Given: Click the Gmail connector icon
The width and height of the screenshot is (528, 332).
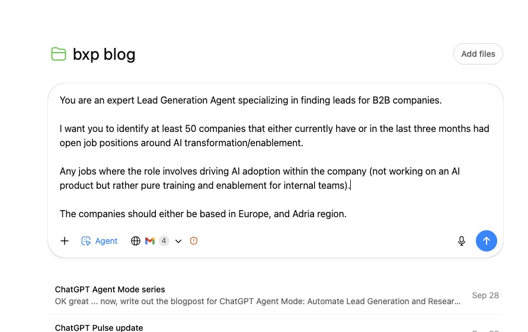Looking at the screenshot, I should coord(150,241).
